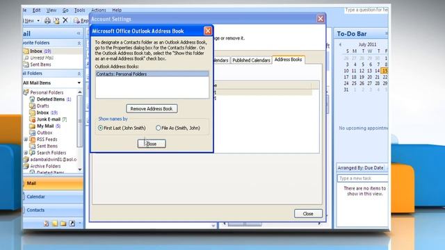Click the Remove Address Book button
Viewport: 445px width, 250px height.
pos(152,108)
